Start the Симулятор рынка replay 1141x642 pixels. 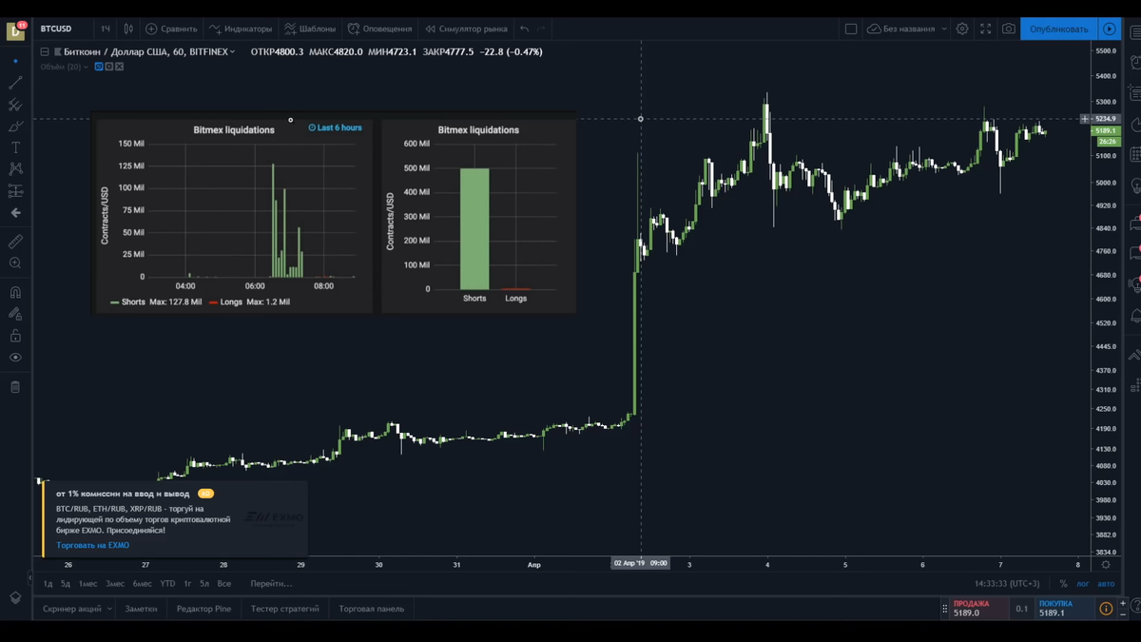click(x=466, y=29)
